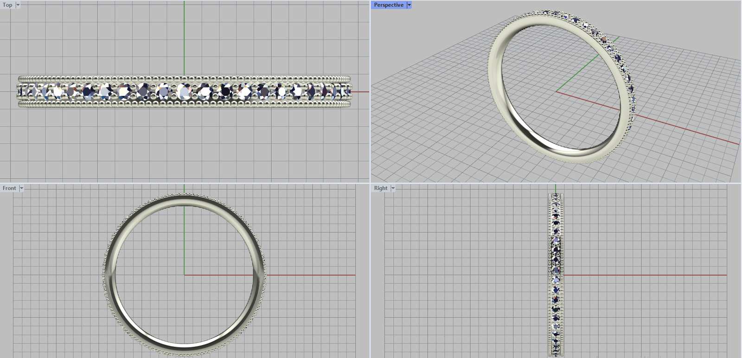
Task: Click the Right viewport title label
Action: 380,188
